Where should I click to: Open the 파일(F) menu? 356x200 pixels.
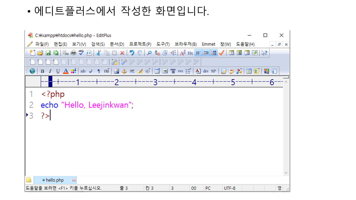point(42,44)
